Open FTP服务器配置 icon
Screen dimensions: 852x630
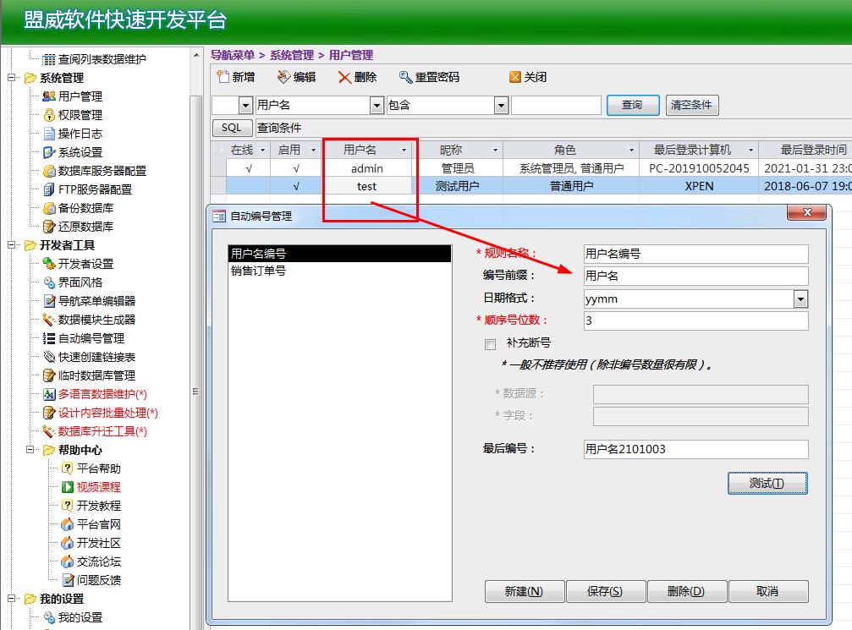[49, 189]
